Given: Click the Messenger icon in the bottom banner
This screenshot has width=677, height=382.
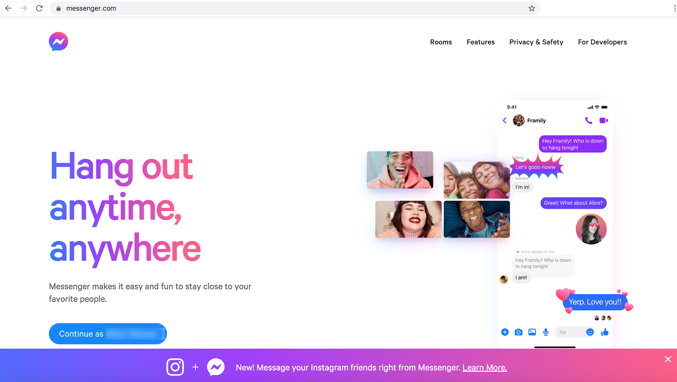Looking at the screenshot, I should click(x=216, y=367).
